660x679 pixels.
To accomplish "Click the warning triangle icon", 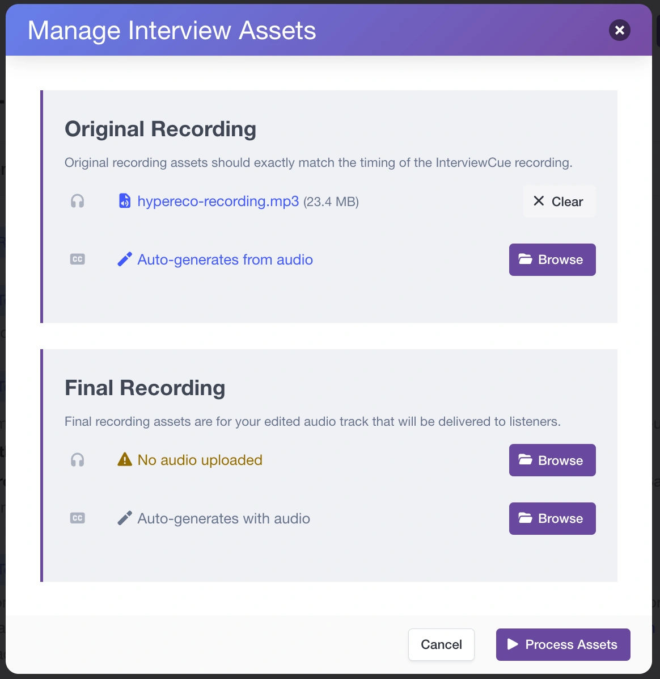I will click(125, 460).
